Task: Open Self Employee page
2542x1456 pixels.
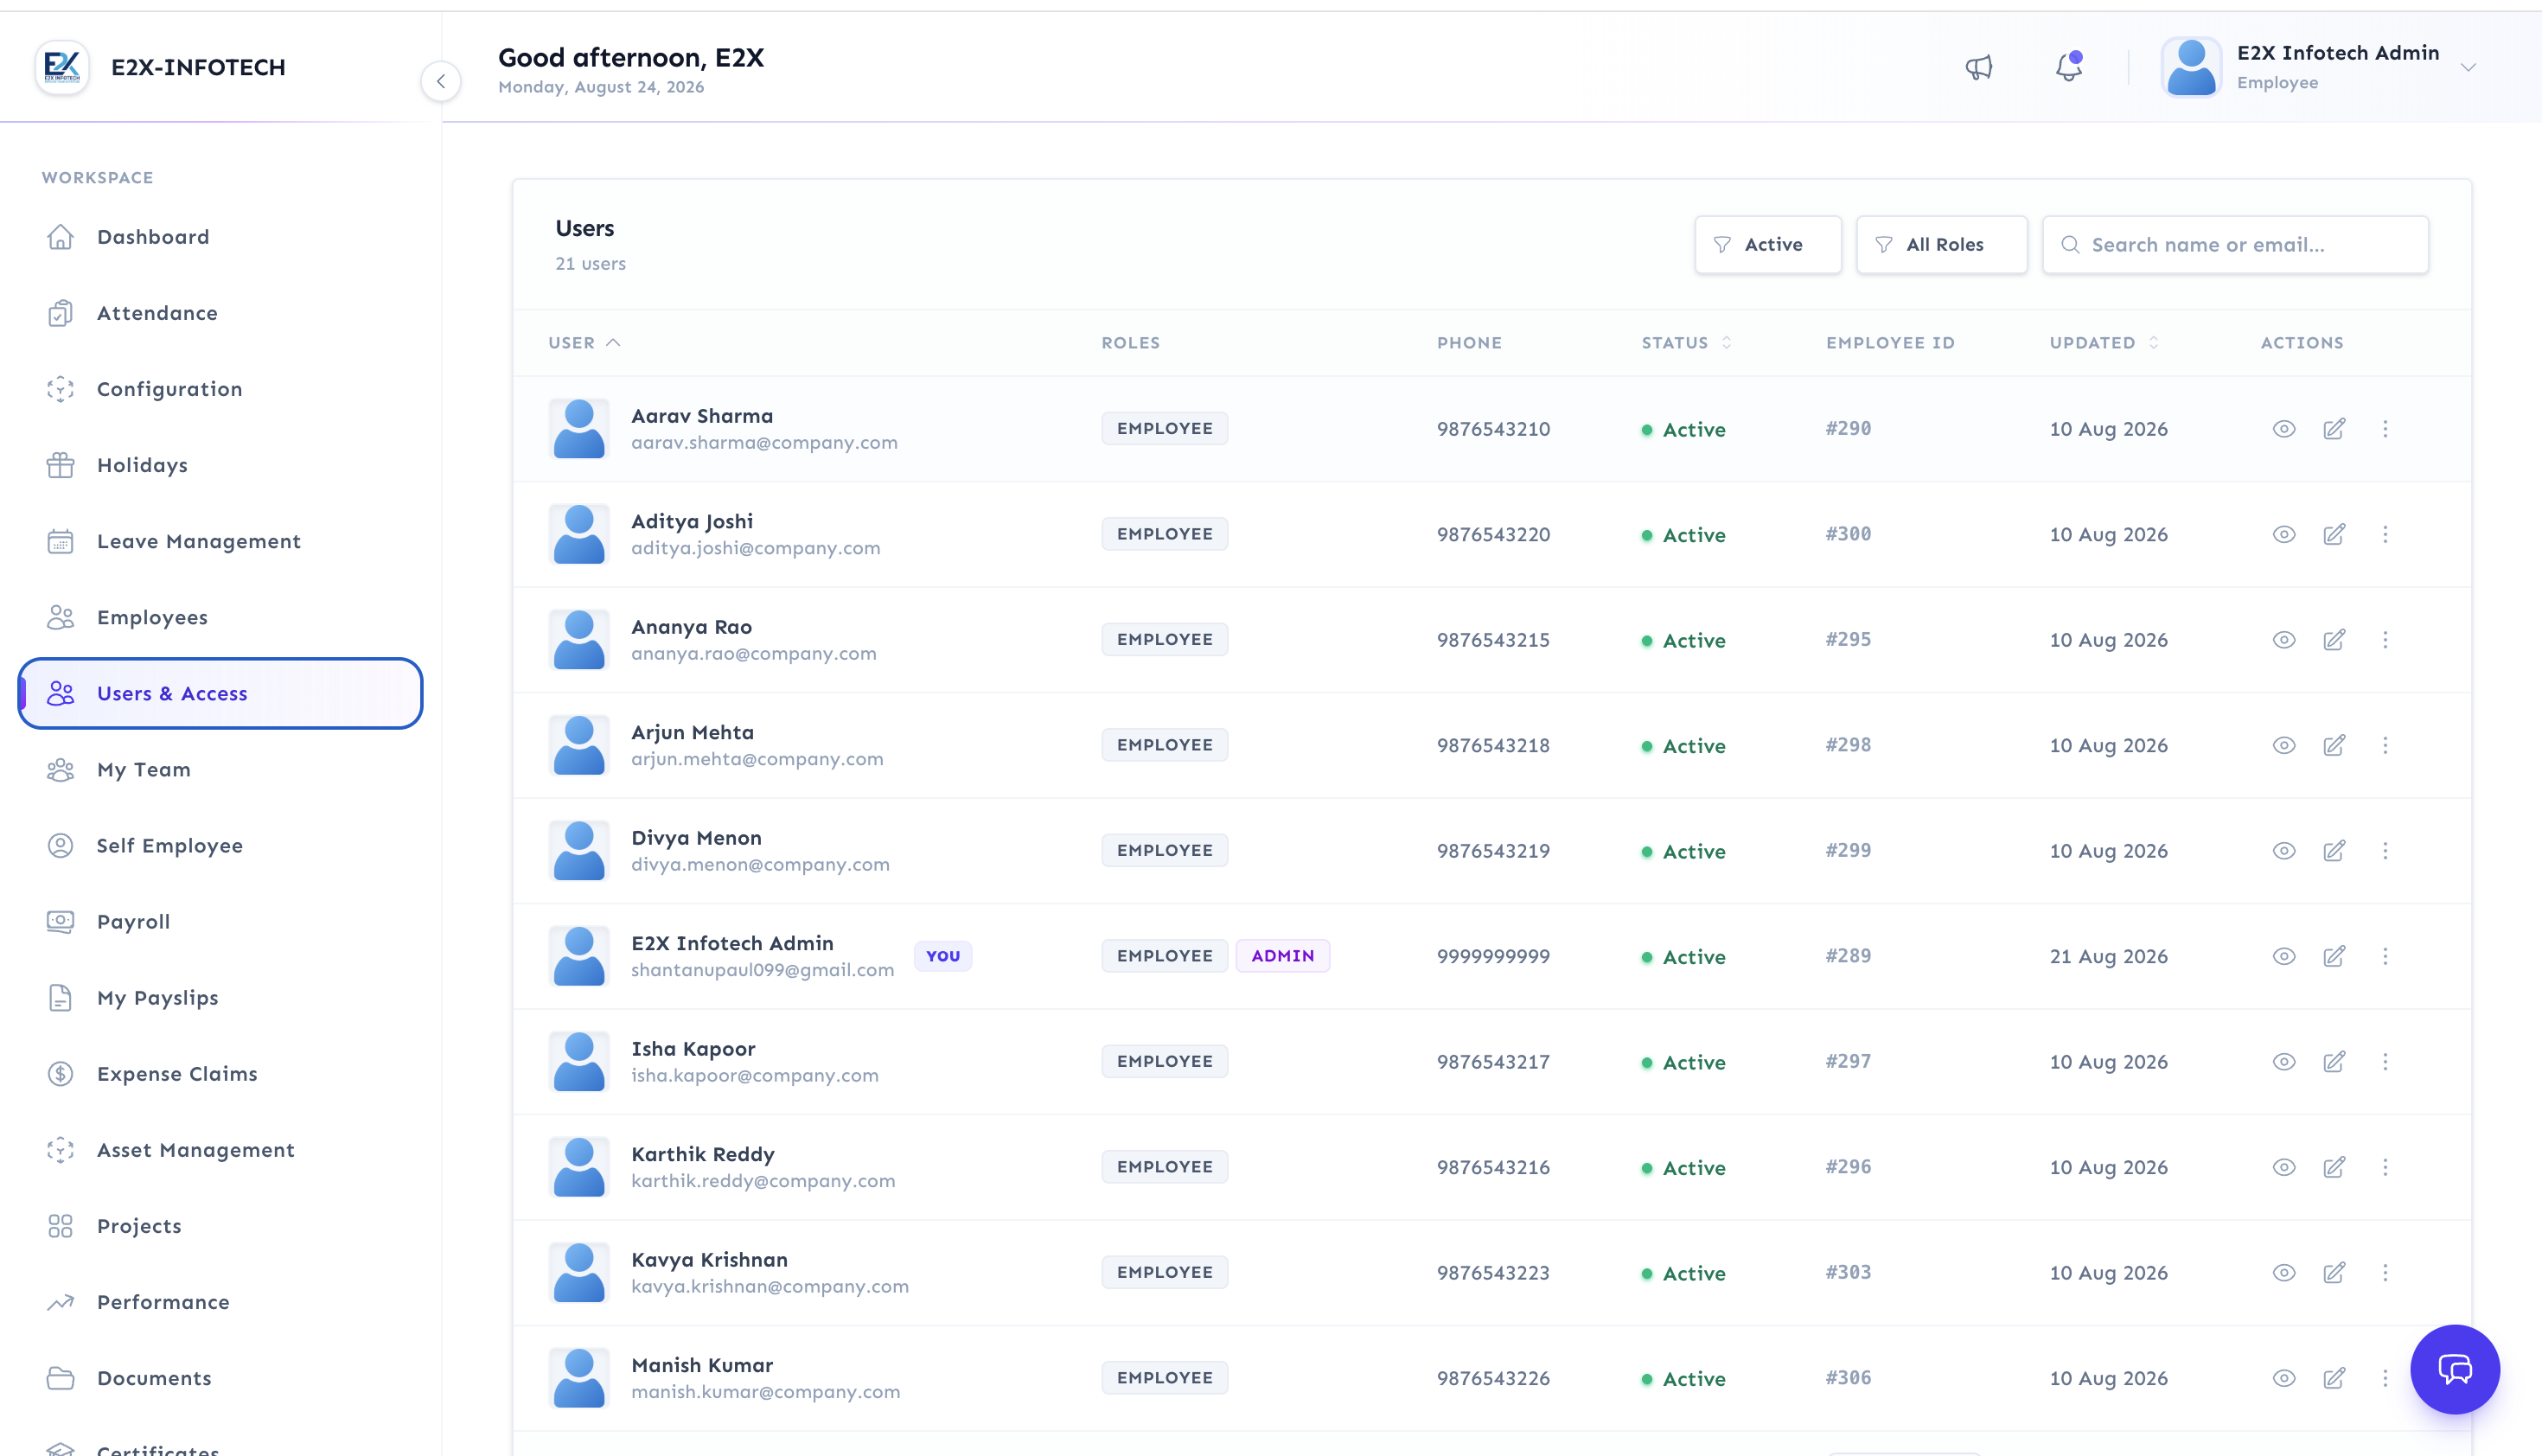Action: point(220,845)
